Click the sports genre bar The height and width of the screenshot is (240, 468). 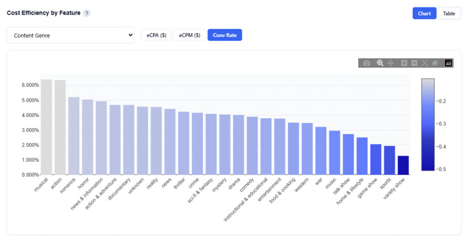pyautogui.click(x=389, y=160)
